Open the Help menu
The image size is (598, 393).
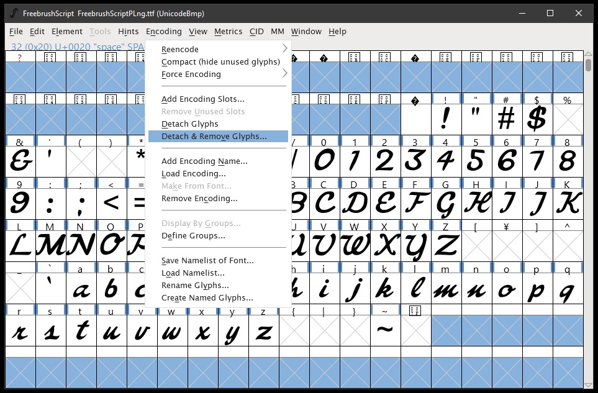click(338, 32)
